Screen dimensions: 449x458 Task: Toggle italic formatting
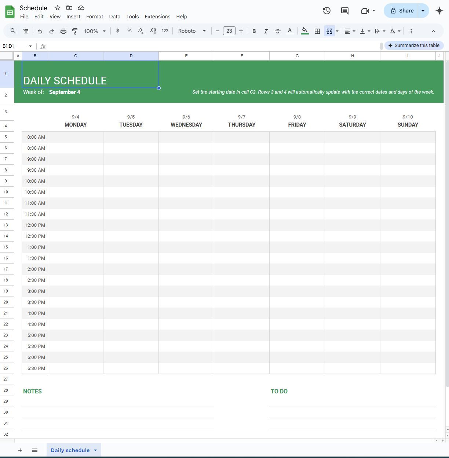click(x=266, y=31)
